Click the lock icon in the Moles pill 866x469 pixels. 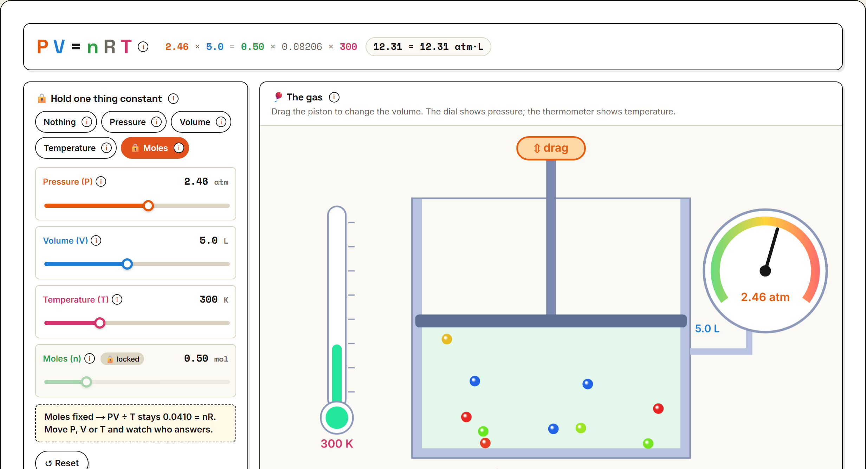pos(135,148)
